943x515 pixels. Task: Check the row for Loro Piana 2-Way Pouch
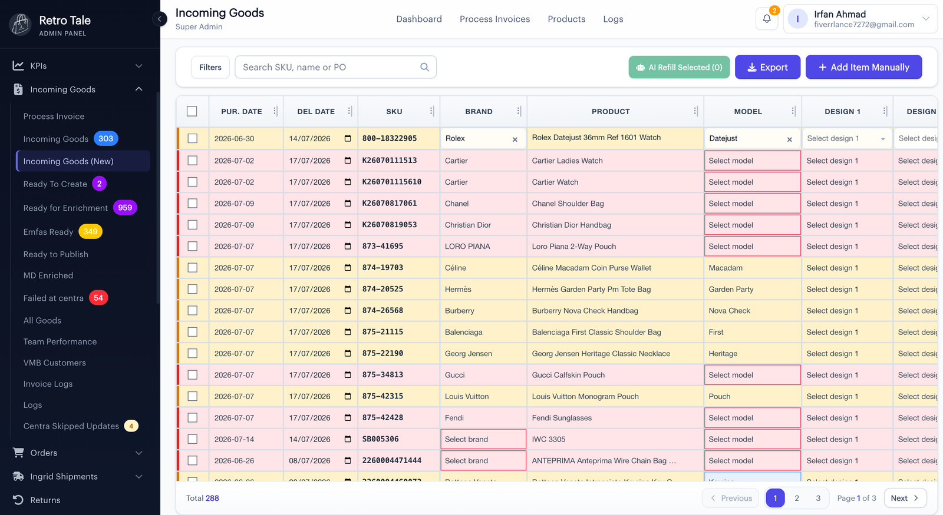point(192,246)
